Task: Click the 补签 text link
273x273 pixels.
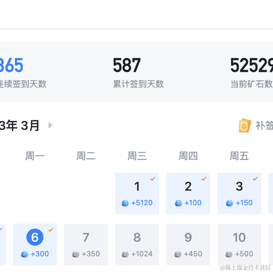Action: point(264,125)
